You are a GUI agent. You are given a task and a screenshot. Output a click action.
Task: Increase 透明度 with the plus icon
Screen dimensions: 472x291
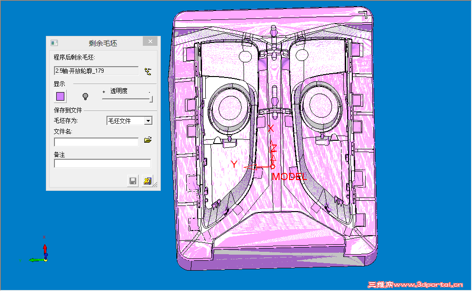point(104,92)
